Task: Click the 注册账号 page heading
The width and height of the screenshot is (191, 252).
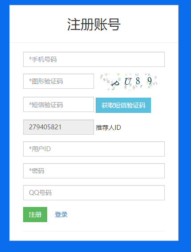Action: [x=94, y=25]
